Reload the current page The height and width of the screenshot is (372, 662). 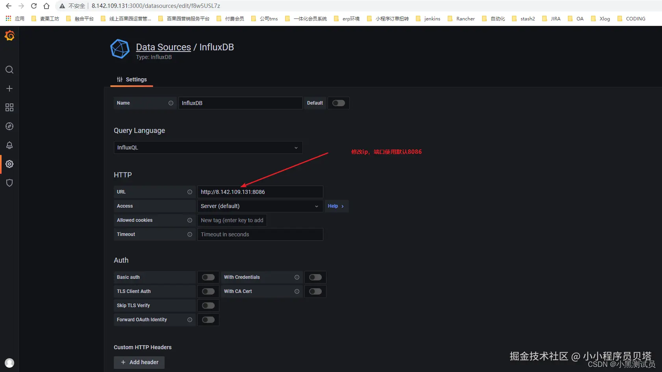pyautogui.click(x=34, y=6)
